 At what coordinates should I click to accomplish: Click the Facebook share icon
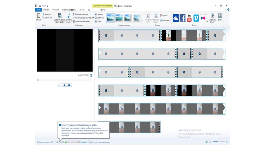[x=183, y=18]
